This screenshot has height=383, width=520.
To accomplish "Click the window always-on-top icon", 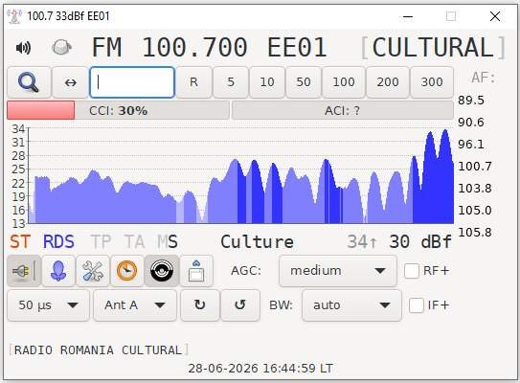I will tap(196, 271).
